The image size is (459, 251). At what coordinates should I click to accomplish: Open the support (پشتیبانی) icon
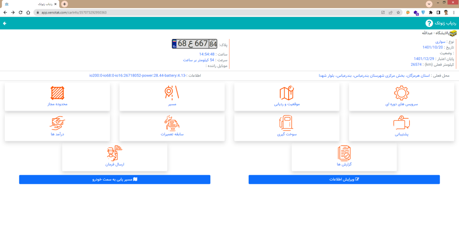click(401, 123)
